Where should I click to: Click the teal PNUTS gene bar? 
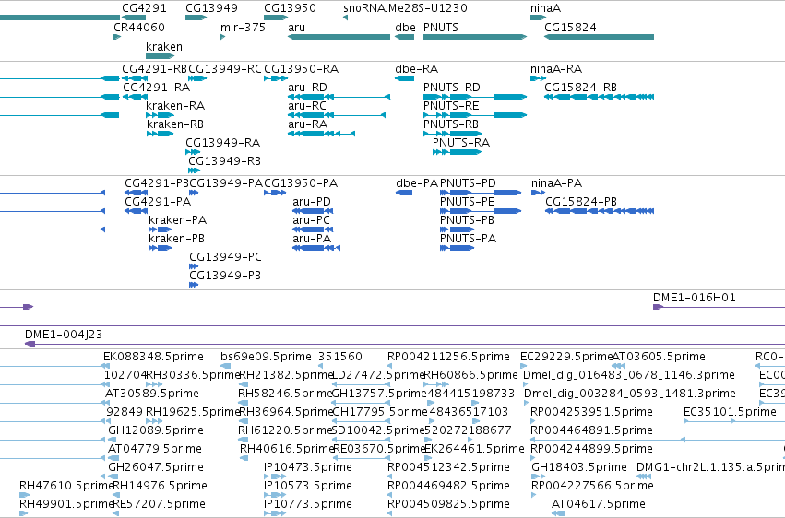coord(475,37)
